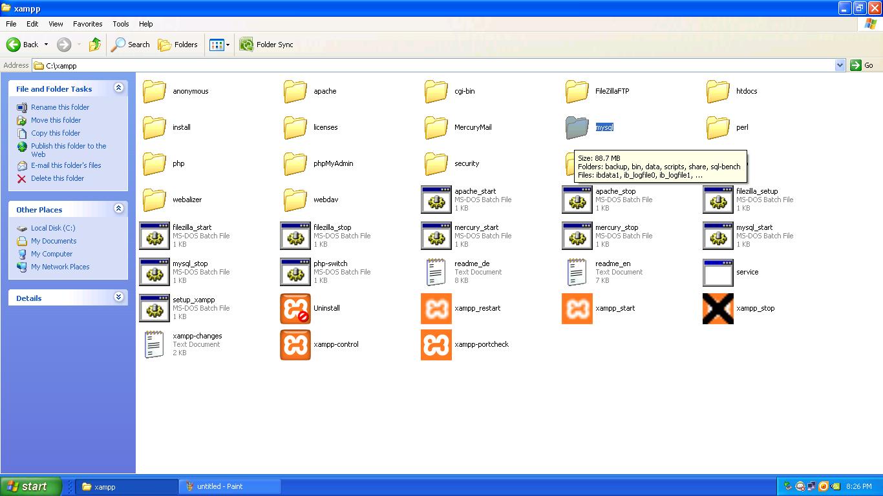Image resolution: width=883 pixels, height=496 pixels.
Task: Click the xampp taskbar button
Action: pyautogui.click(x=127, y=486)
